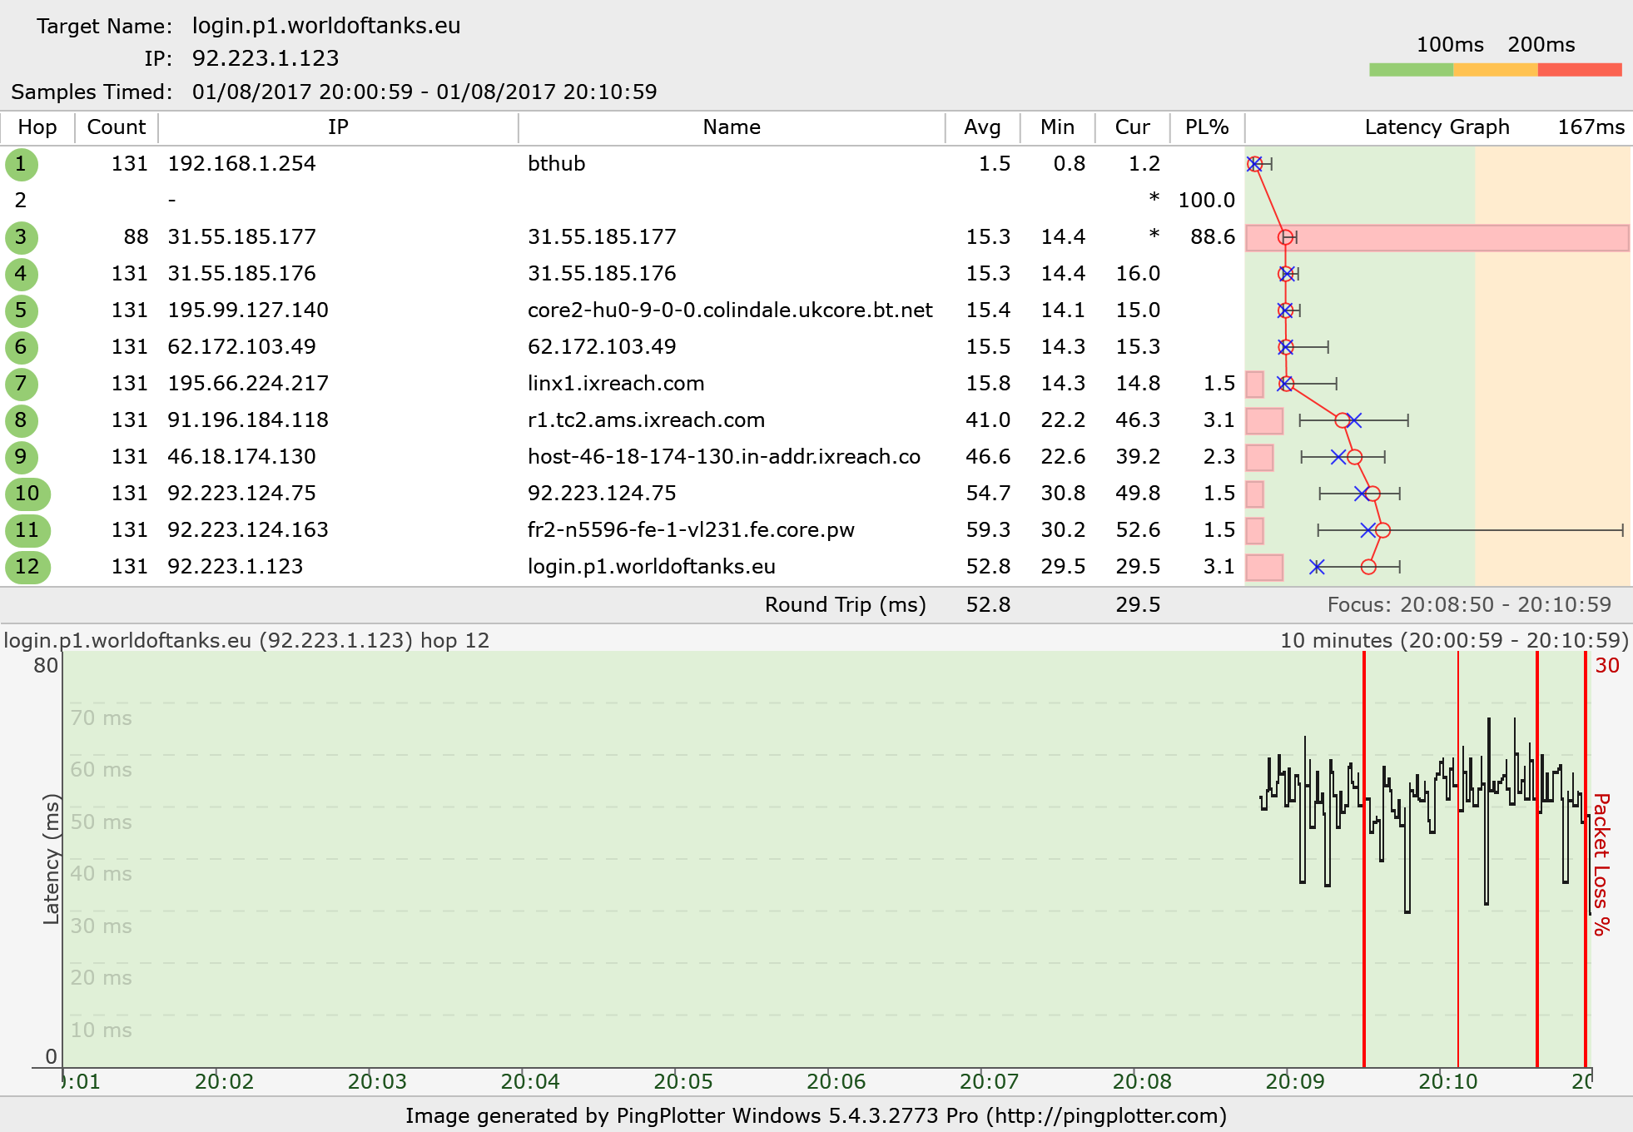1633x1132 pixels.
Task: Click the 10 minutes timeline range label
Action: click(x=1454, y=641)
